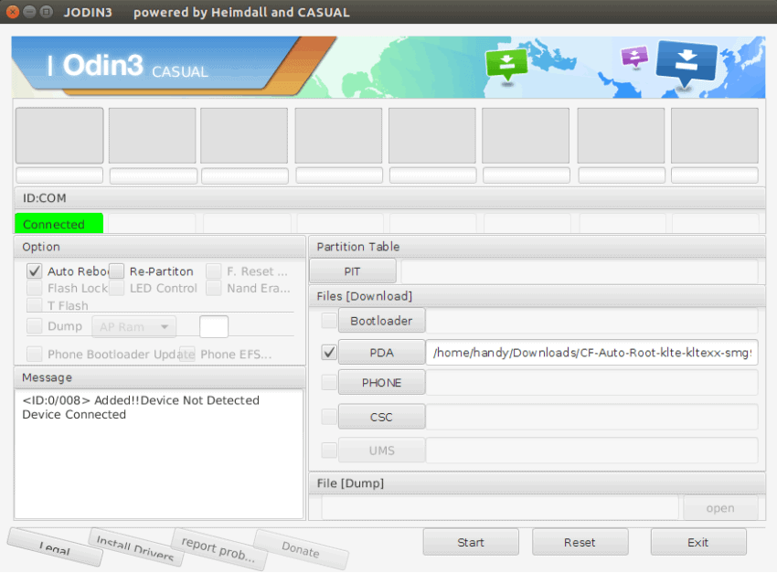Click the PHONE file button
This screenshot has width=777, height=573.
tap(381, 382)
